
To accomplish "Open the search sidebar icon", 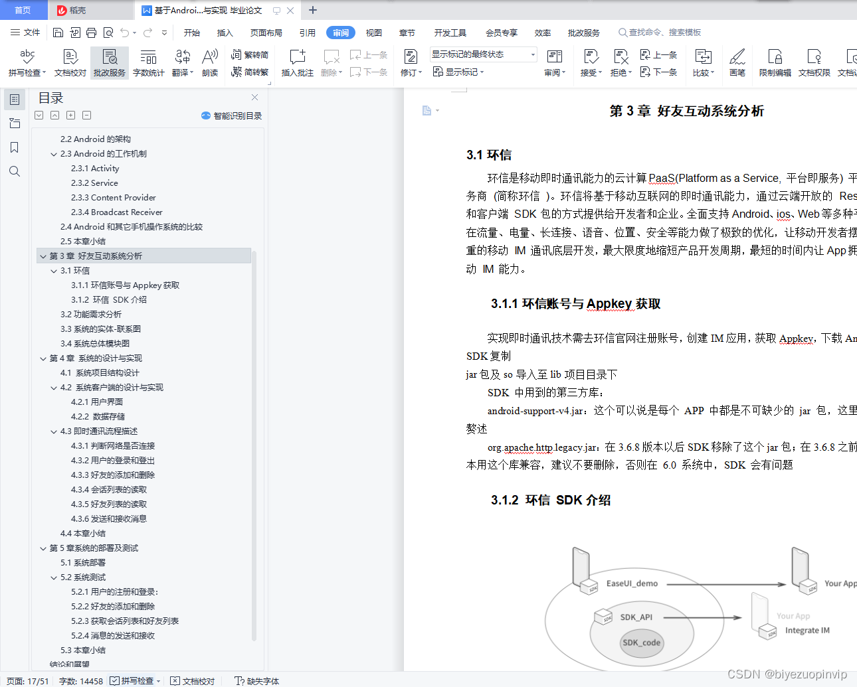I will coord(15,171).
